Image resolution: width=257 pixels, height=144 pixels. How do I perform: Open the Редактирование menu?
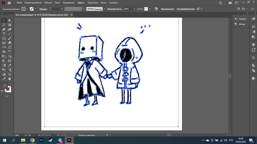point(33,3)
